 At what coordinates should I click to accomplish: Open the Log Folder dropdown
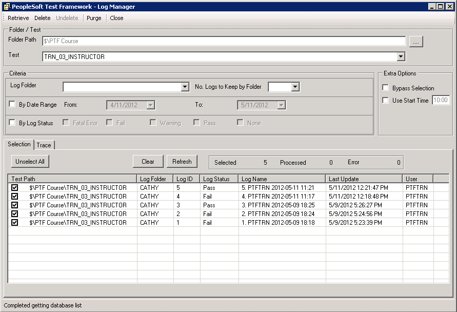[185, 87]
